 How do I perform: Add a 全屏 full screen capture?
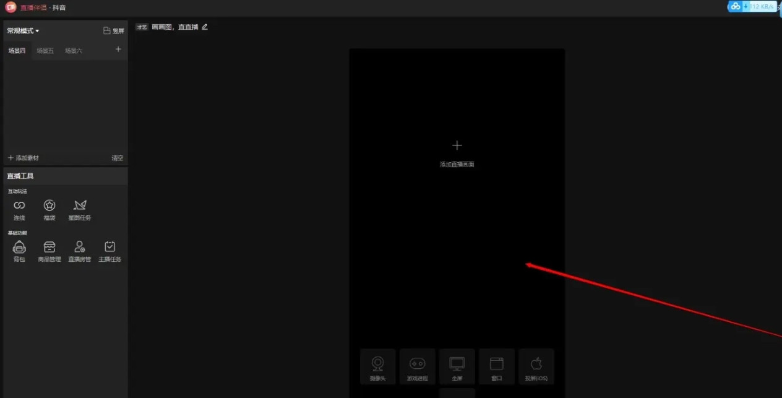(x=457, y=366)
